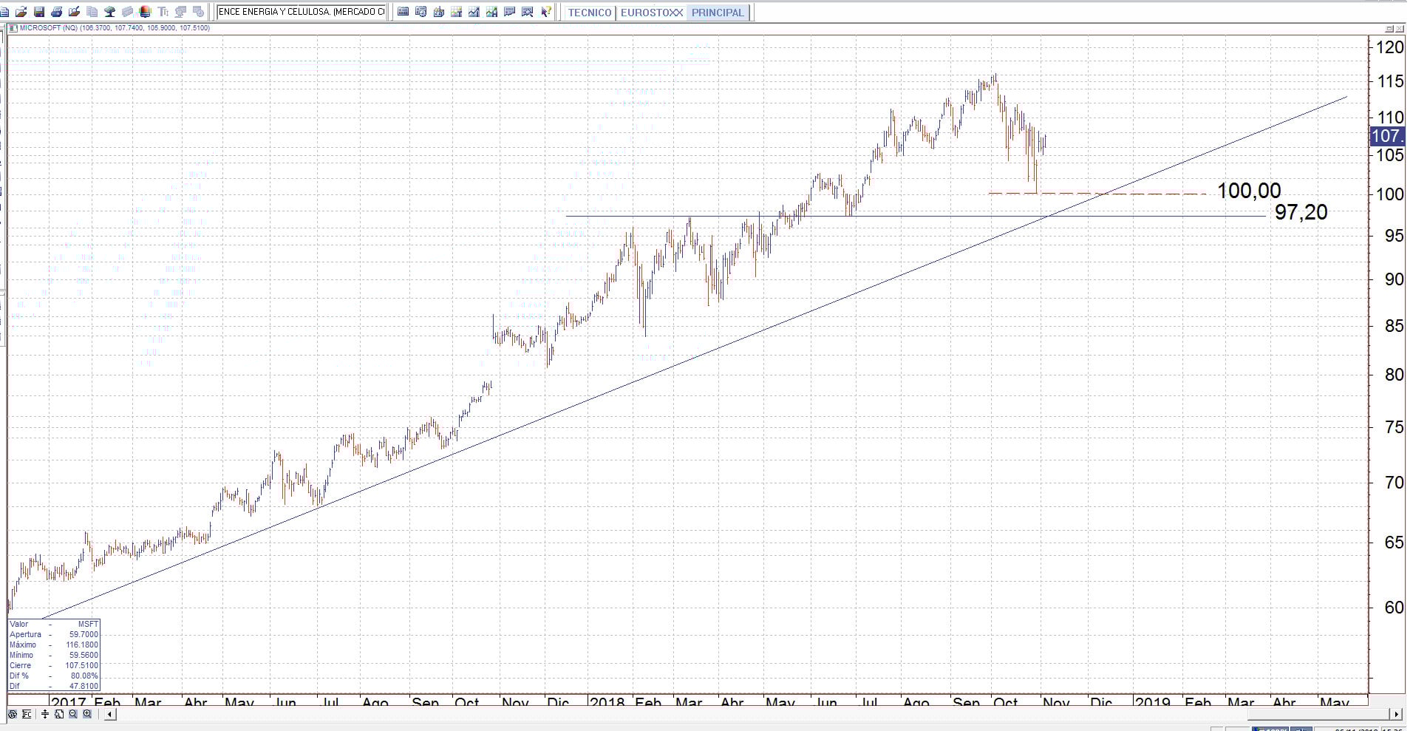Screen dimensions: 1413x731
Task: Click the 100,00 price level label
Action: click(1249, 191)
